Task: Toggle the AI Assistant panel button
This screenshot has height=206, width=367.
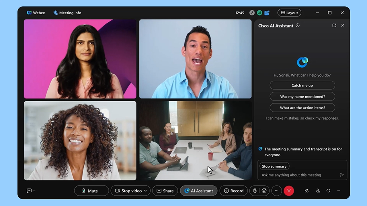Action: point(198,191)
